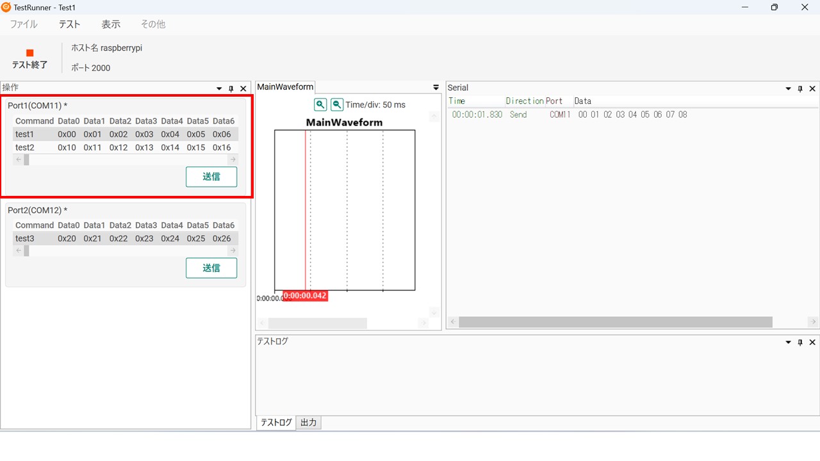Click the Serial panel horizontal scrollbar
The width and height of the screenshot is (820, 461).
(x=615, y=322)
